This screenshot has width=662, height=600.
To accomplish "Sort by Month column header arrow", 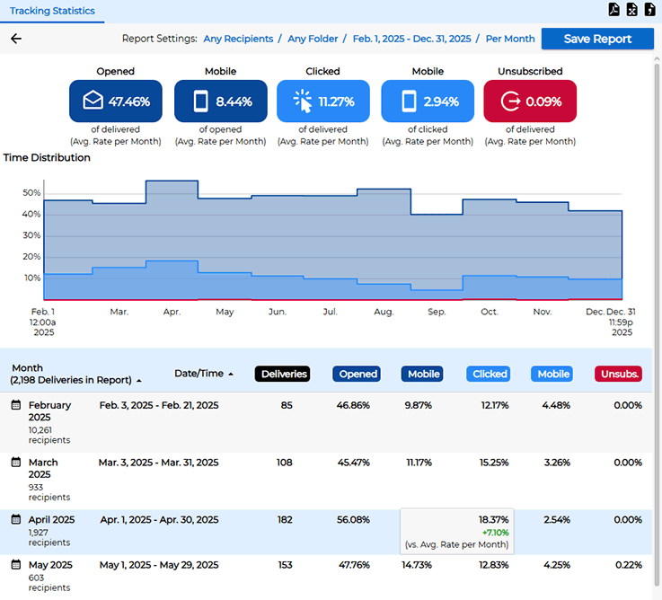I will (x=138, y=381).
